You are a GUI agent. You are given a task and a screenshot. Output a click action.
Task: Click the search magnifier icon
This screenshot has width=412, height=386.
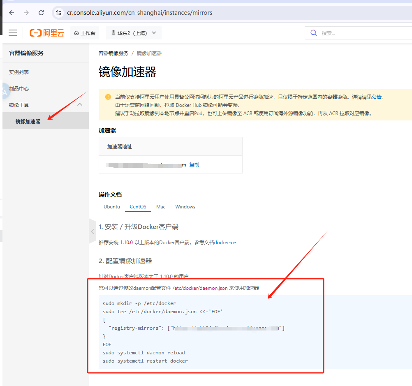point(313,33)
